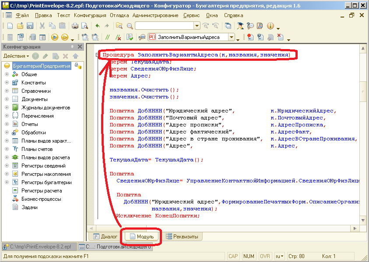Viewport: 369px width, 262px height.
Task: Click the pin icon on Конфигурация panel
Action: pos(72,47)
